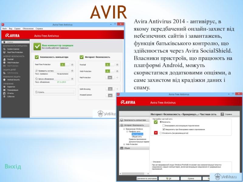This screenshot has height=182, width=243.
Task: Open settings gear for FireWall row
Action: pyautogui.click(x=117, y=65)
